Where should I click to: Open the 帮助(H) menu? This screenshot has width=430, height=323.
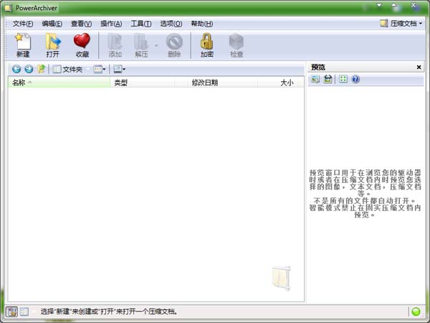coord(202,24)
